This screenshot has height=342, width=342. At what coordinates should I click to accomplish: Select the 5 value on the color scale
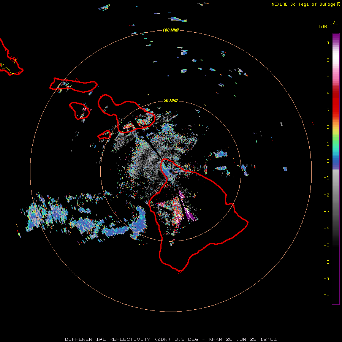point(328,76)
